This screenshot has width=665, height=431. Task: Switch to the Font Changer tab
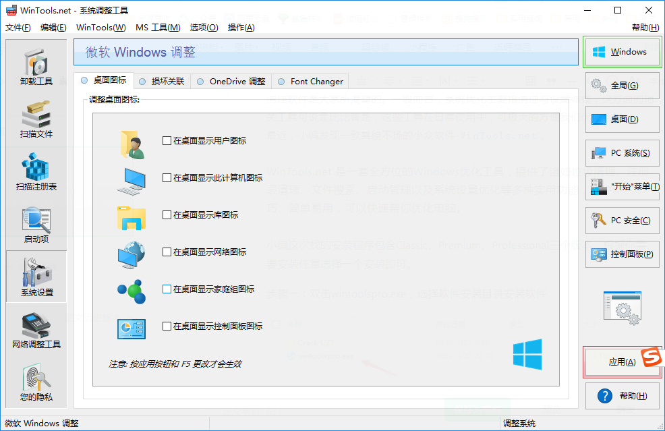coord(310,82)
